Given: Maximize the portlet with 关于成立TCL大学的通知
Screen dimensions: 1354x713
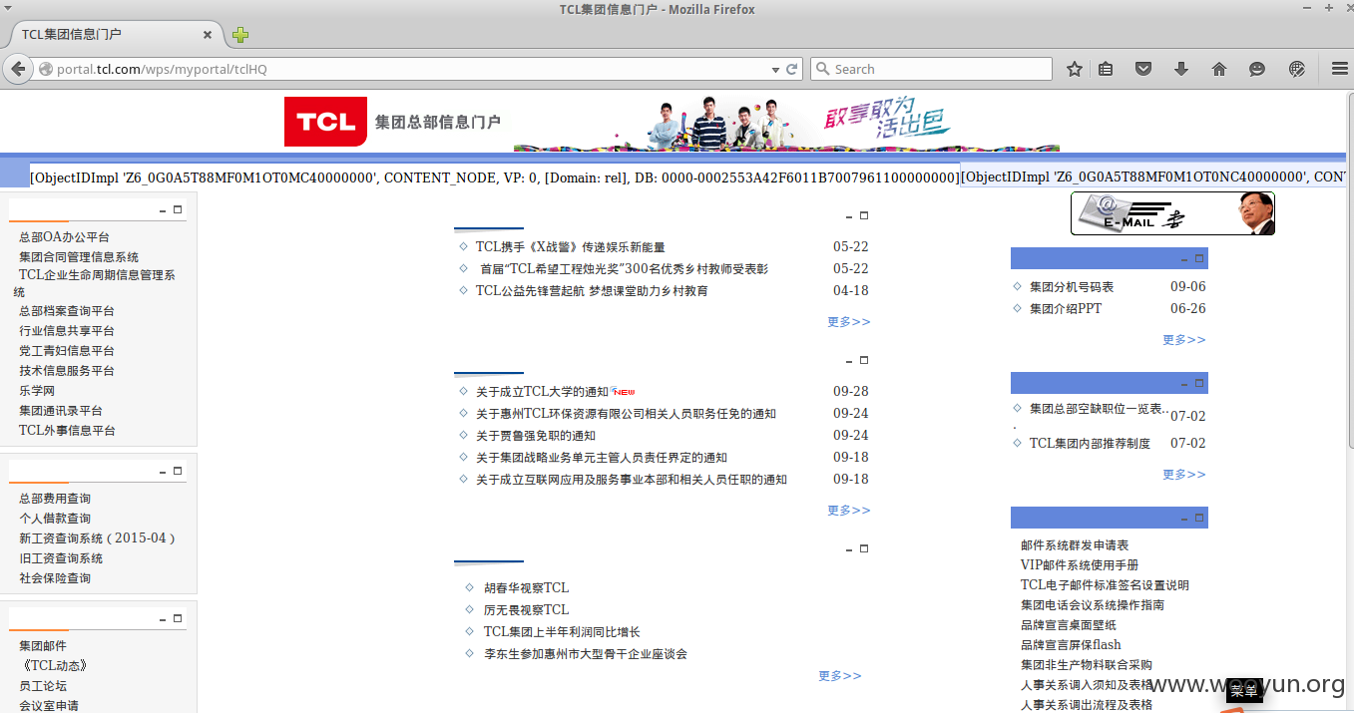Looking at the screenshot, I should pyautogui.click(x=864, y=359).
